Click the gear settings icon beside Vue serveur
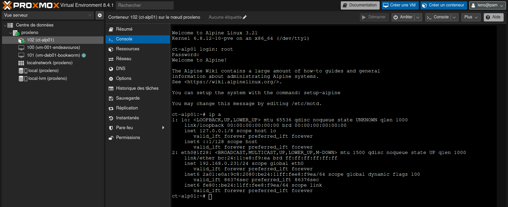Image resolution: width=508 pixels, height=207 pixels. pyautogui.click(x=99, y=15)
